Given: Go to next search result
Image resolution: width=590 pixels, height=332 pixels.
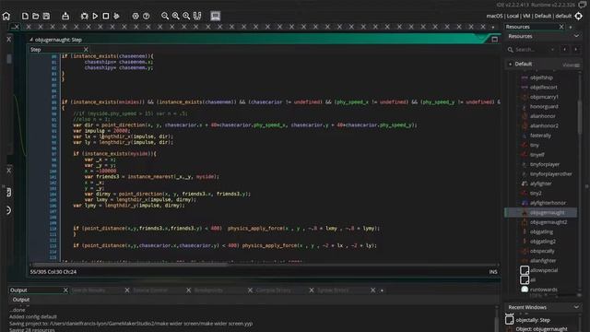Looking at the screenshot, I should pyautogui.click(x=575, y=49).
